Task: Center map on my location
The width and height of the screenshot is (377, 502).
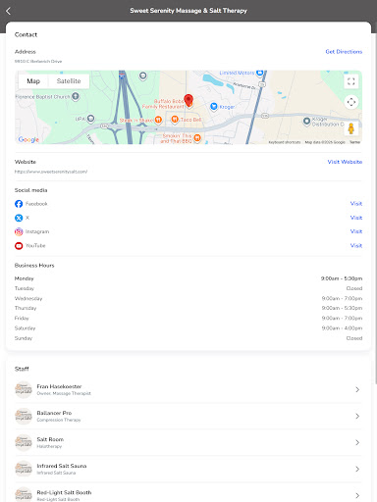Action: pos(351,102)
